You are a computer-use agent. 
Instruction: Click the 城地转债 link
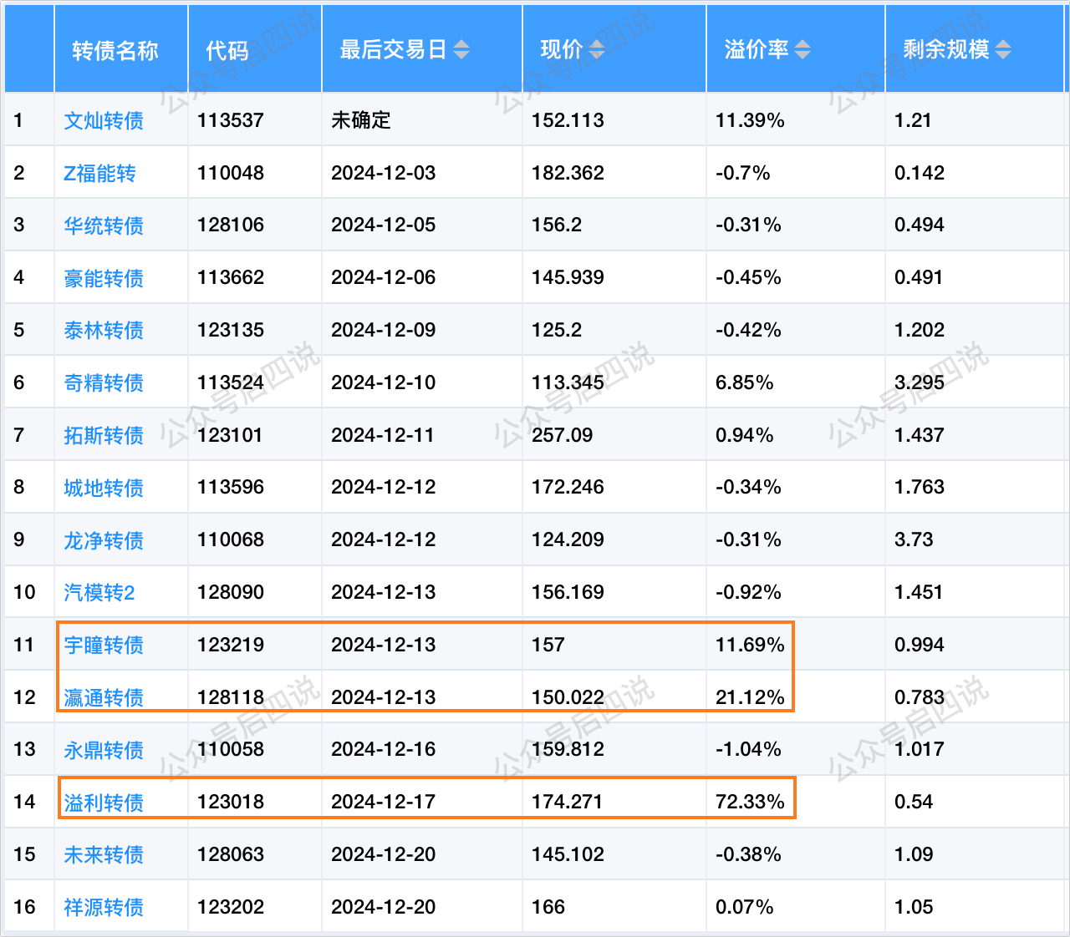[104, 488]
